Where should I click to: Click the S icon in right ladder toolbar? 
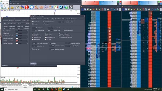click(155, 10)
